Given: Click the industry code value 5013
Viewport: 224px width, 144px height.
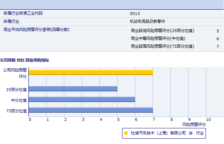Looking at the screenshot, I should point(135,14).
